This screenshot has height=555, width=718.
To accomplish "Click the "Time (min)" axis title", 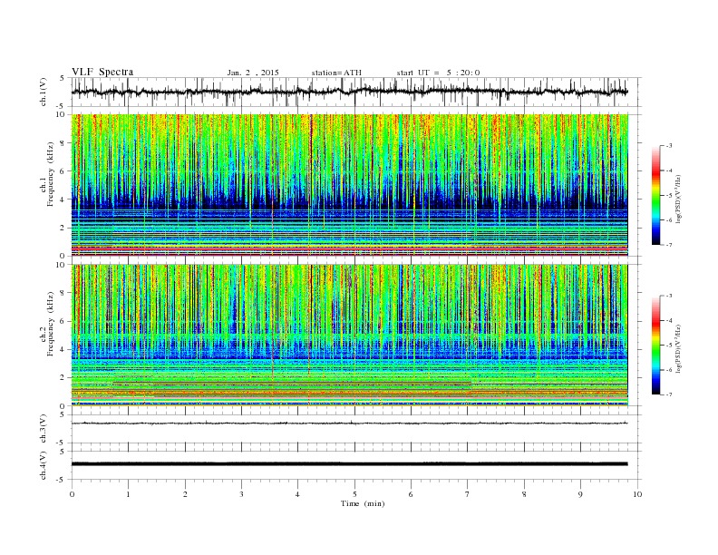I will (x=363, y=503).
